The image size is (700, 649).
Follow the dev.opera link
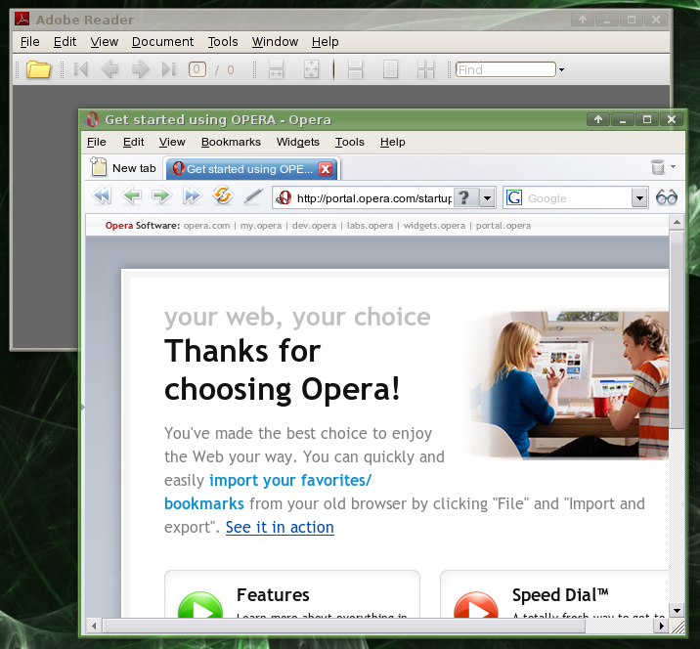tap(314, 226)
